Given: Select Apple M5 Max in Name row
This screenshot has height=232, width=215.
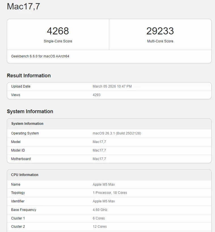Looking at the screenshot, I should [104, 185].
